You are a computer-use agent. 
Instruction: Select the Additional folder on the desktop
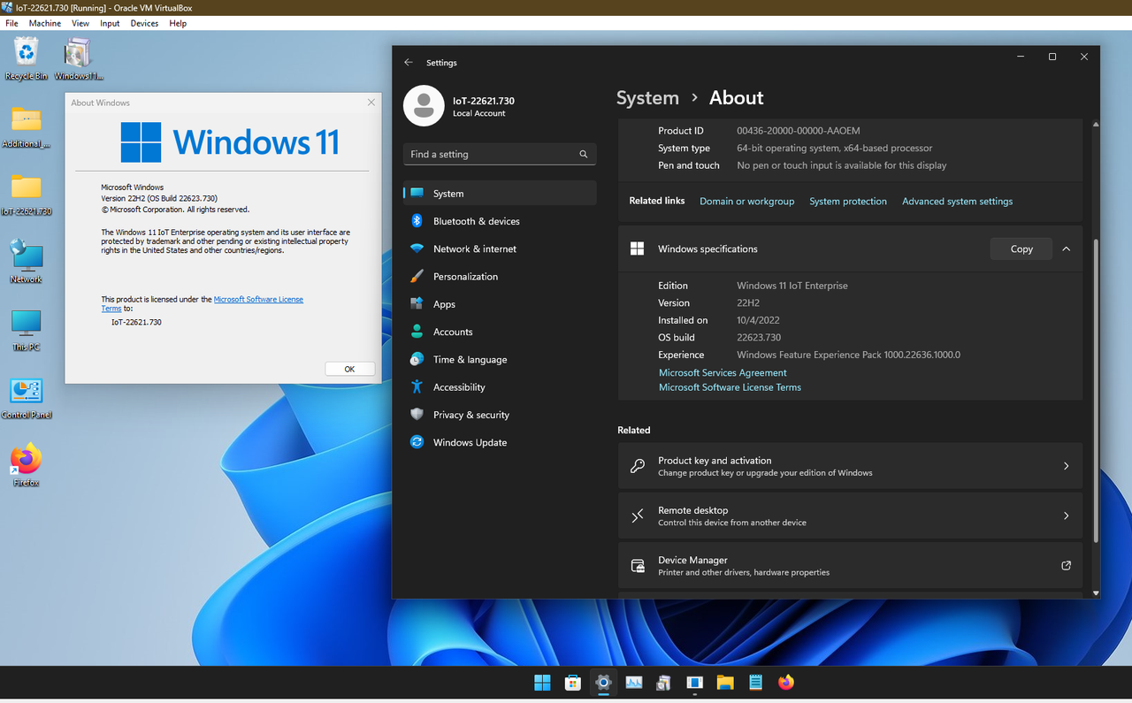(27, 127)
